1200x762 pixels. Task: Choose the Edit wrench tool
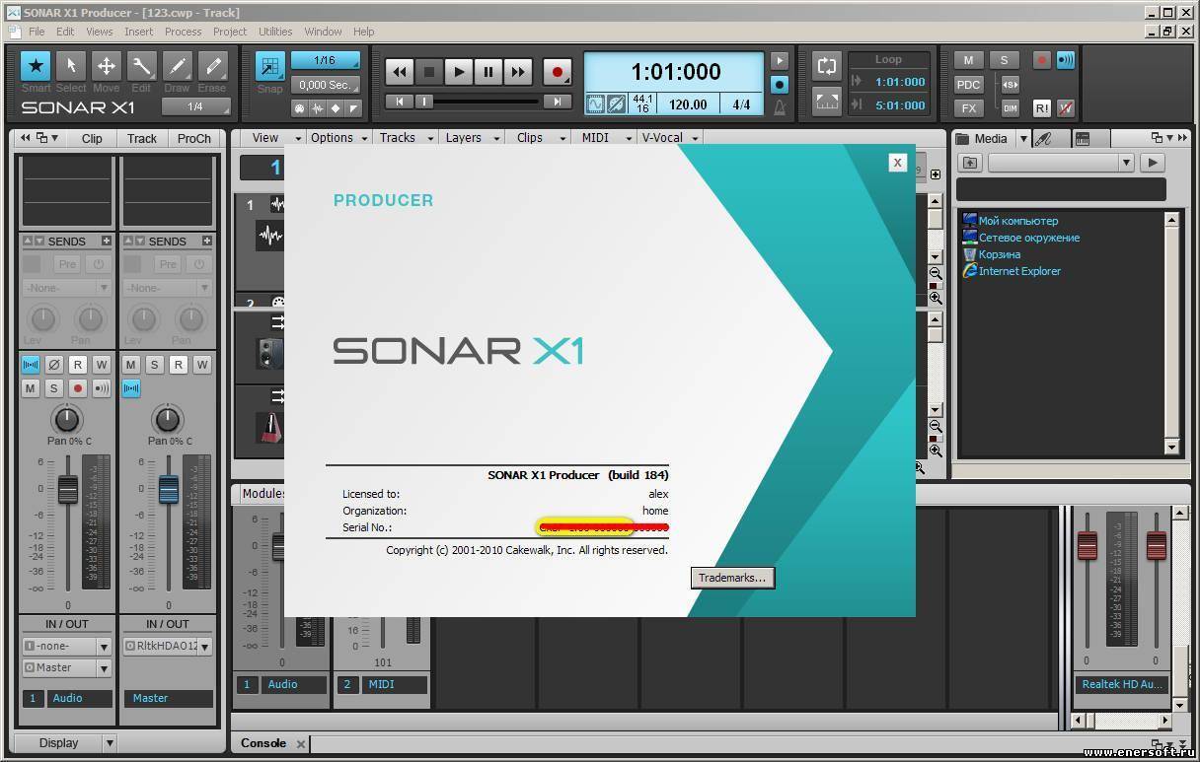tap(142, 67)
